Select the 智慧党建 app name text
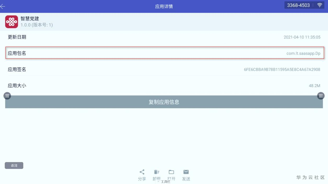The height and width of the screenshot is (184, 328). pyautogui.click(x=30, y=19)
